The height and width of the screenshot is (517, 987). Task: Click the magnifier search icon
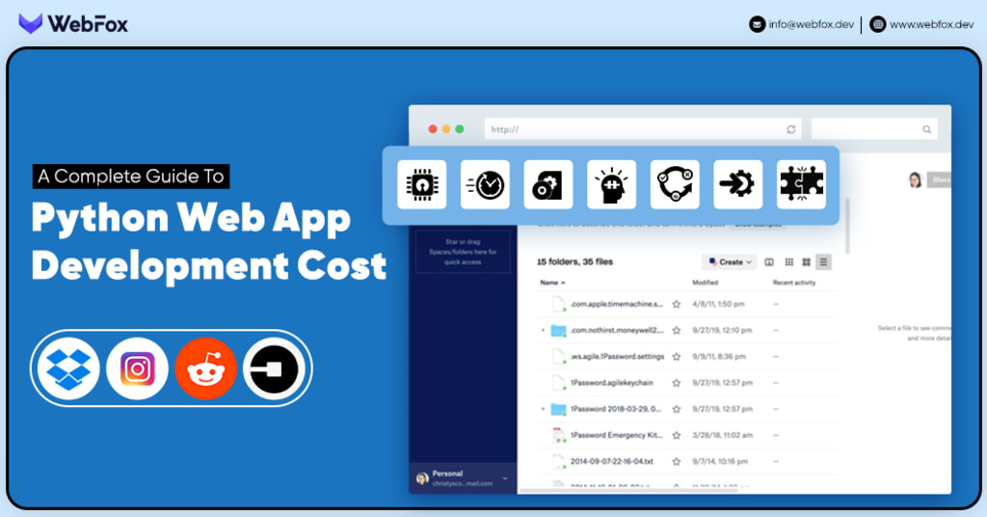pos(926,129)
